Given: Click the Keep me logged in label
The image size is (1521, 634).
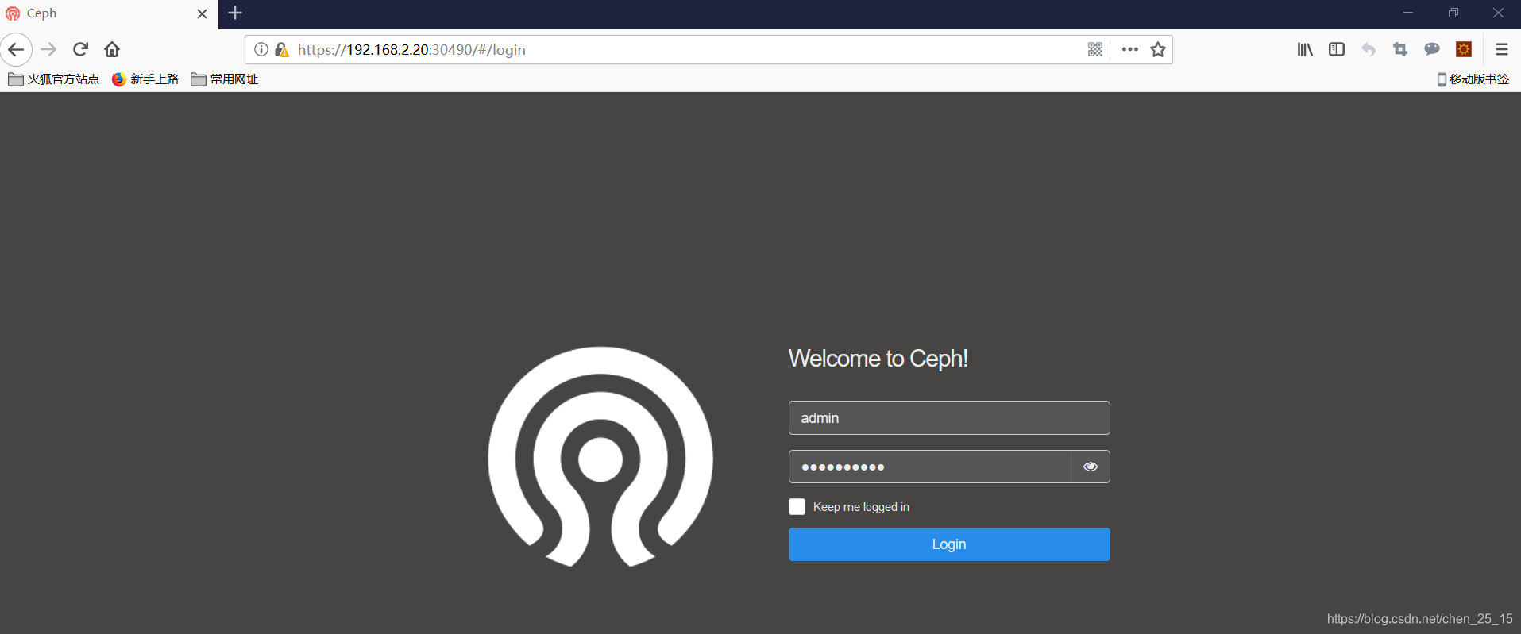Looking at the screenshot, I should pyautogui.click(x=861, y=507).
